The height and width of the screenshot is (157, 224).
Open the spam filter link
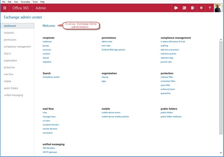[165, 85]
